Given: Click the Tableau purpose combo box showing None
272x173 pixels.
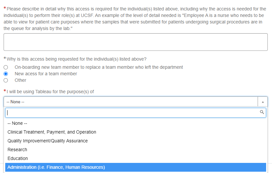Looking at the screenshot, I should (x=131, y=102).
